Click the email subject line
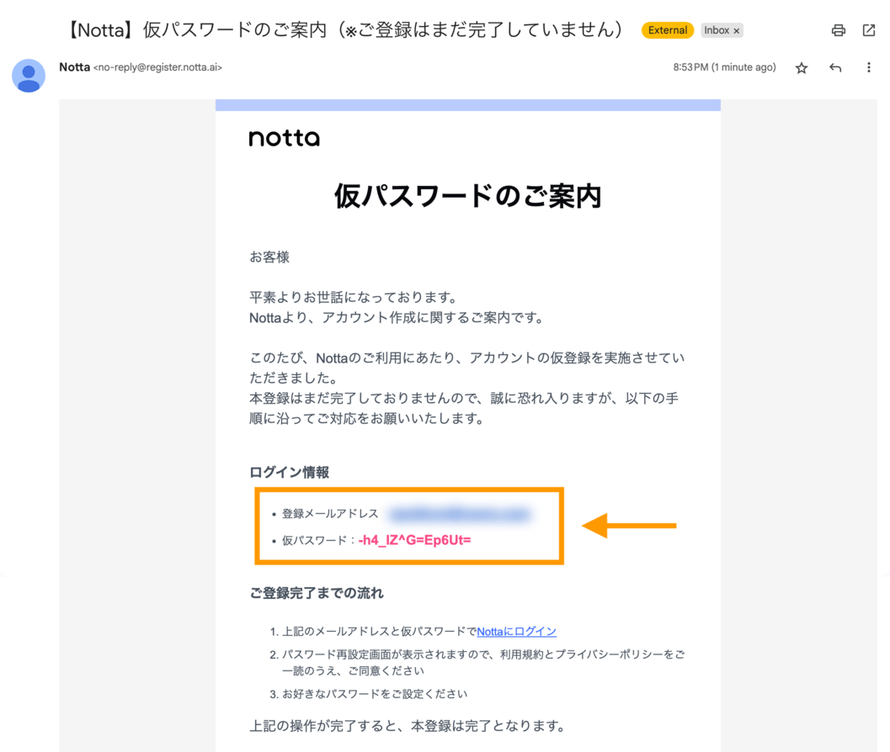This screenshot has height=752, width=890. point(345,29)
